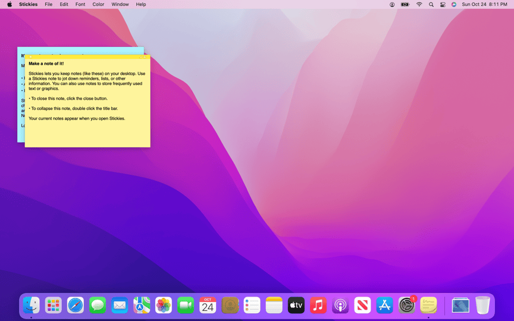Open Contacts from the Dock
The image size is (514, 321).
click(230, 306)
